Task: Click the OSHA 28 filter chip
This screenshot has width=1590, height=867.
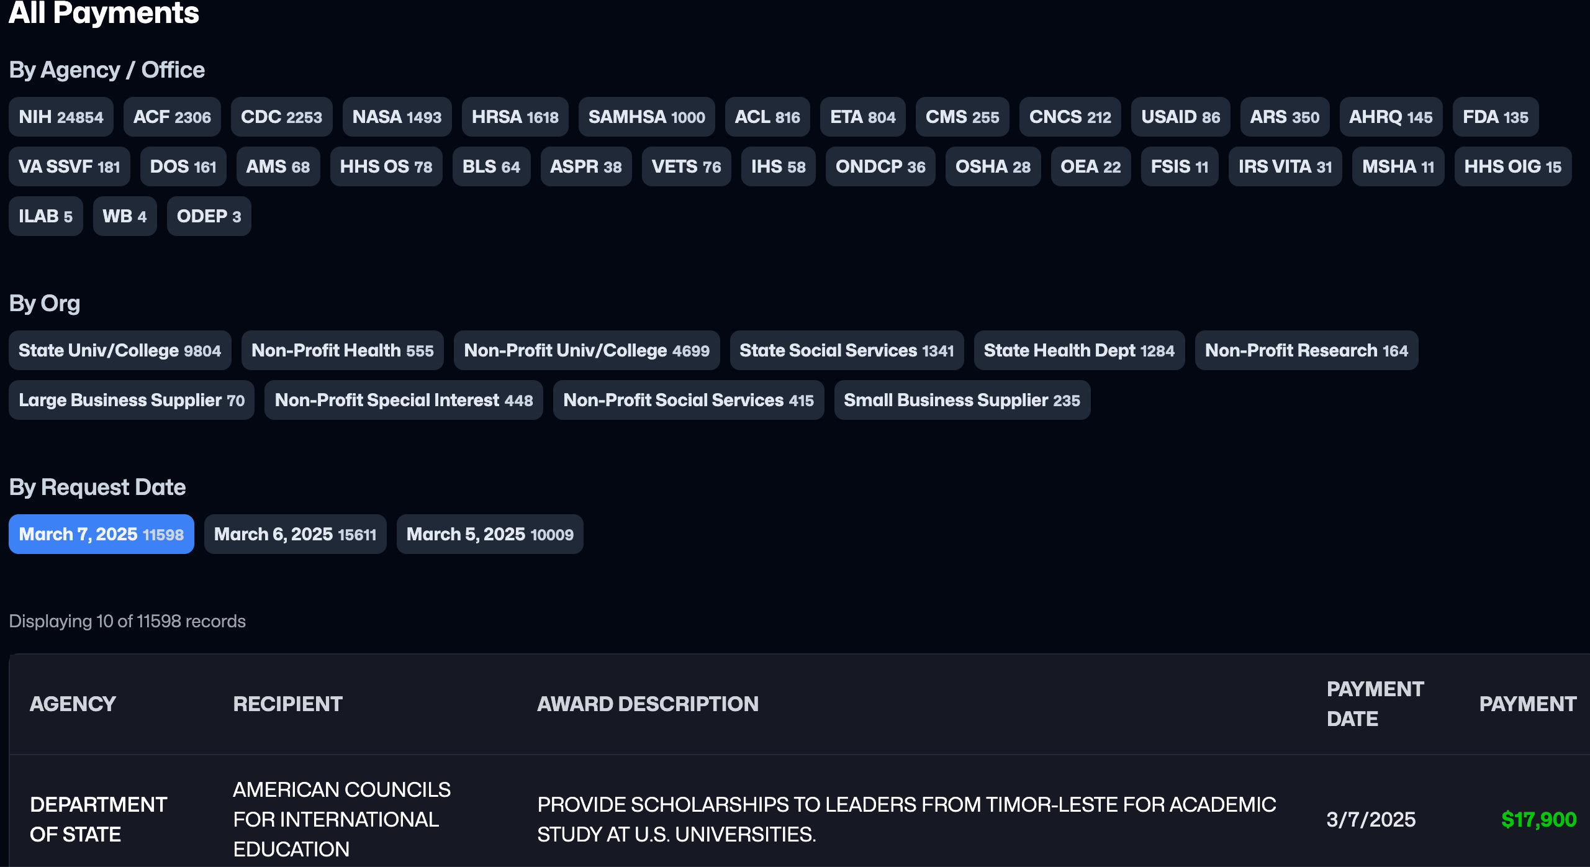Action: click(993, 166)
